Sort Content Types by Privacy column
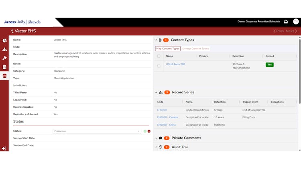This screenshot has height=169, width=301. (203, 56)
